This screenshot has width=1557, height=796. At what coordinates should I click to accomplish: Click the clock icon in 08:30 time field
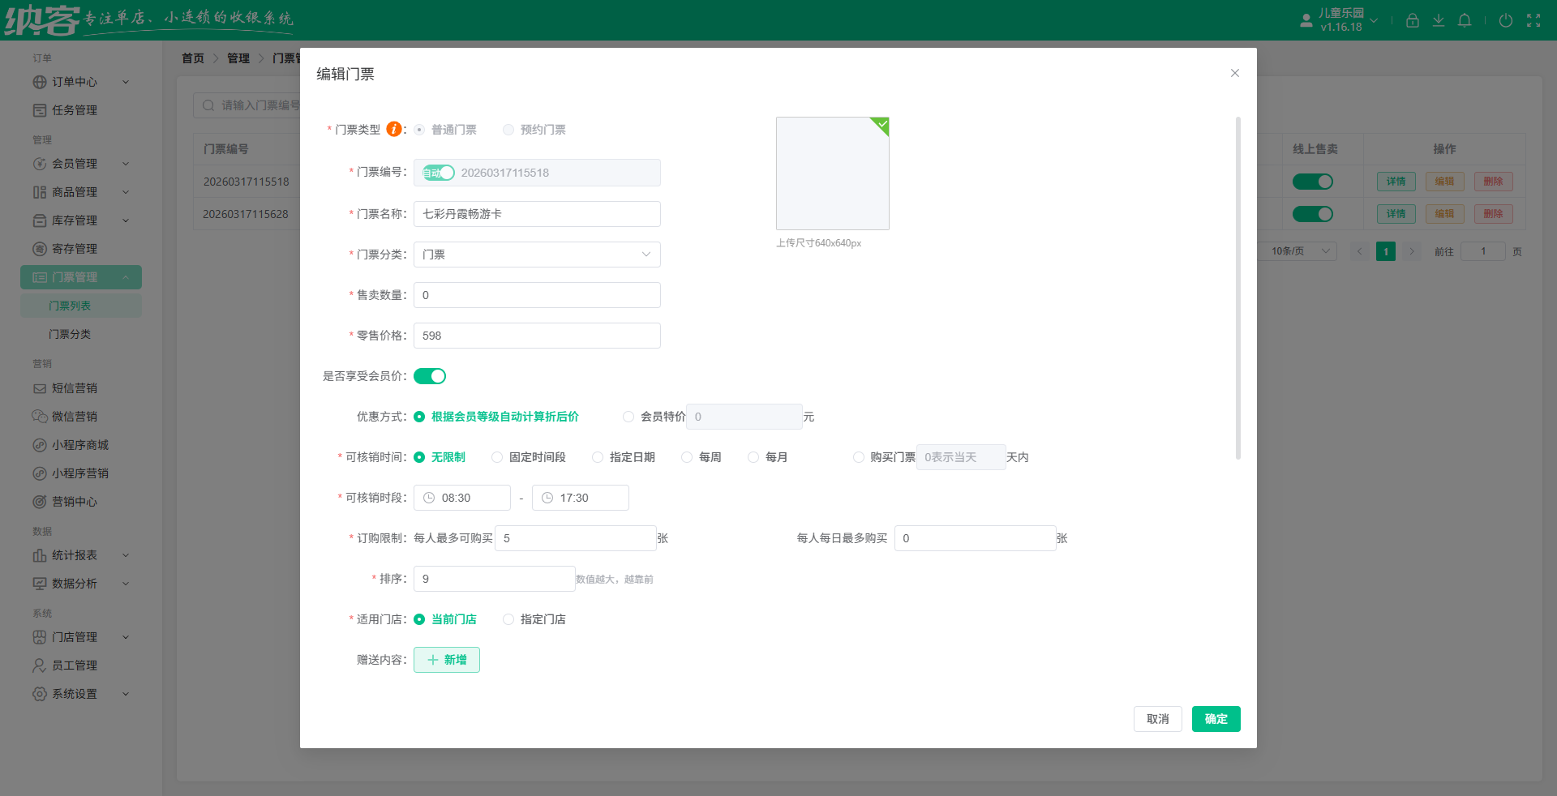pyautogui.click(x=429, y=498)
